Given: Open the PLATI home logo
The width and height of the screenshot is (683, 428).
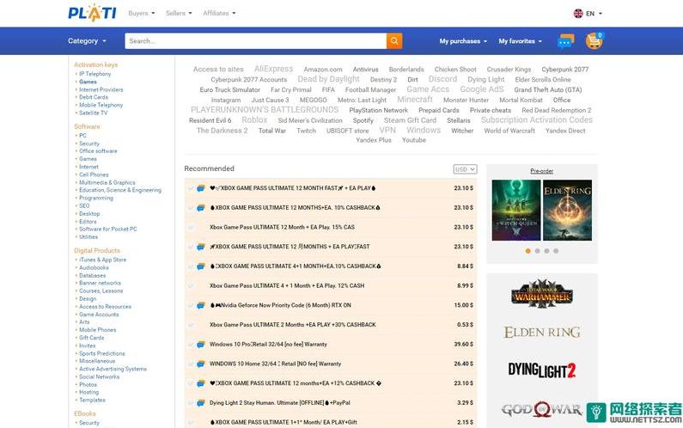Looking at the screenshot, I should (x=92, y=13).
